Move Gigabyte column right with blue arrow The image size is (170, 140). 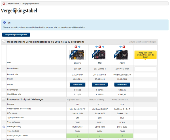pyautogui.click(x=79, y=47)
